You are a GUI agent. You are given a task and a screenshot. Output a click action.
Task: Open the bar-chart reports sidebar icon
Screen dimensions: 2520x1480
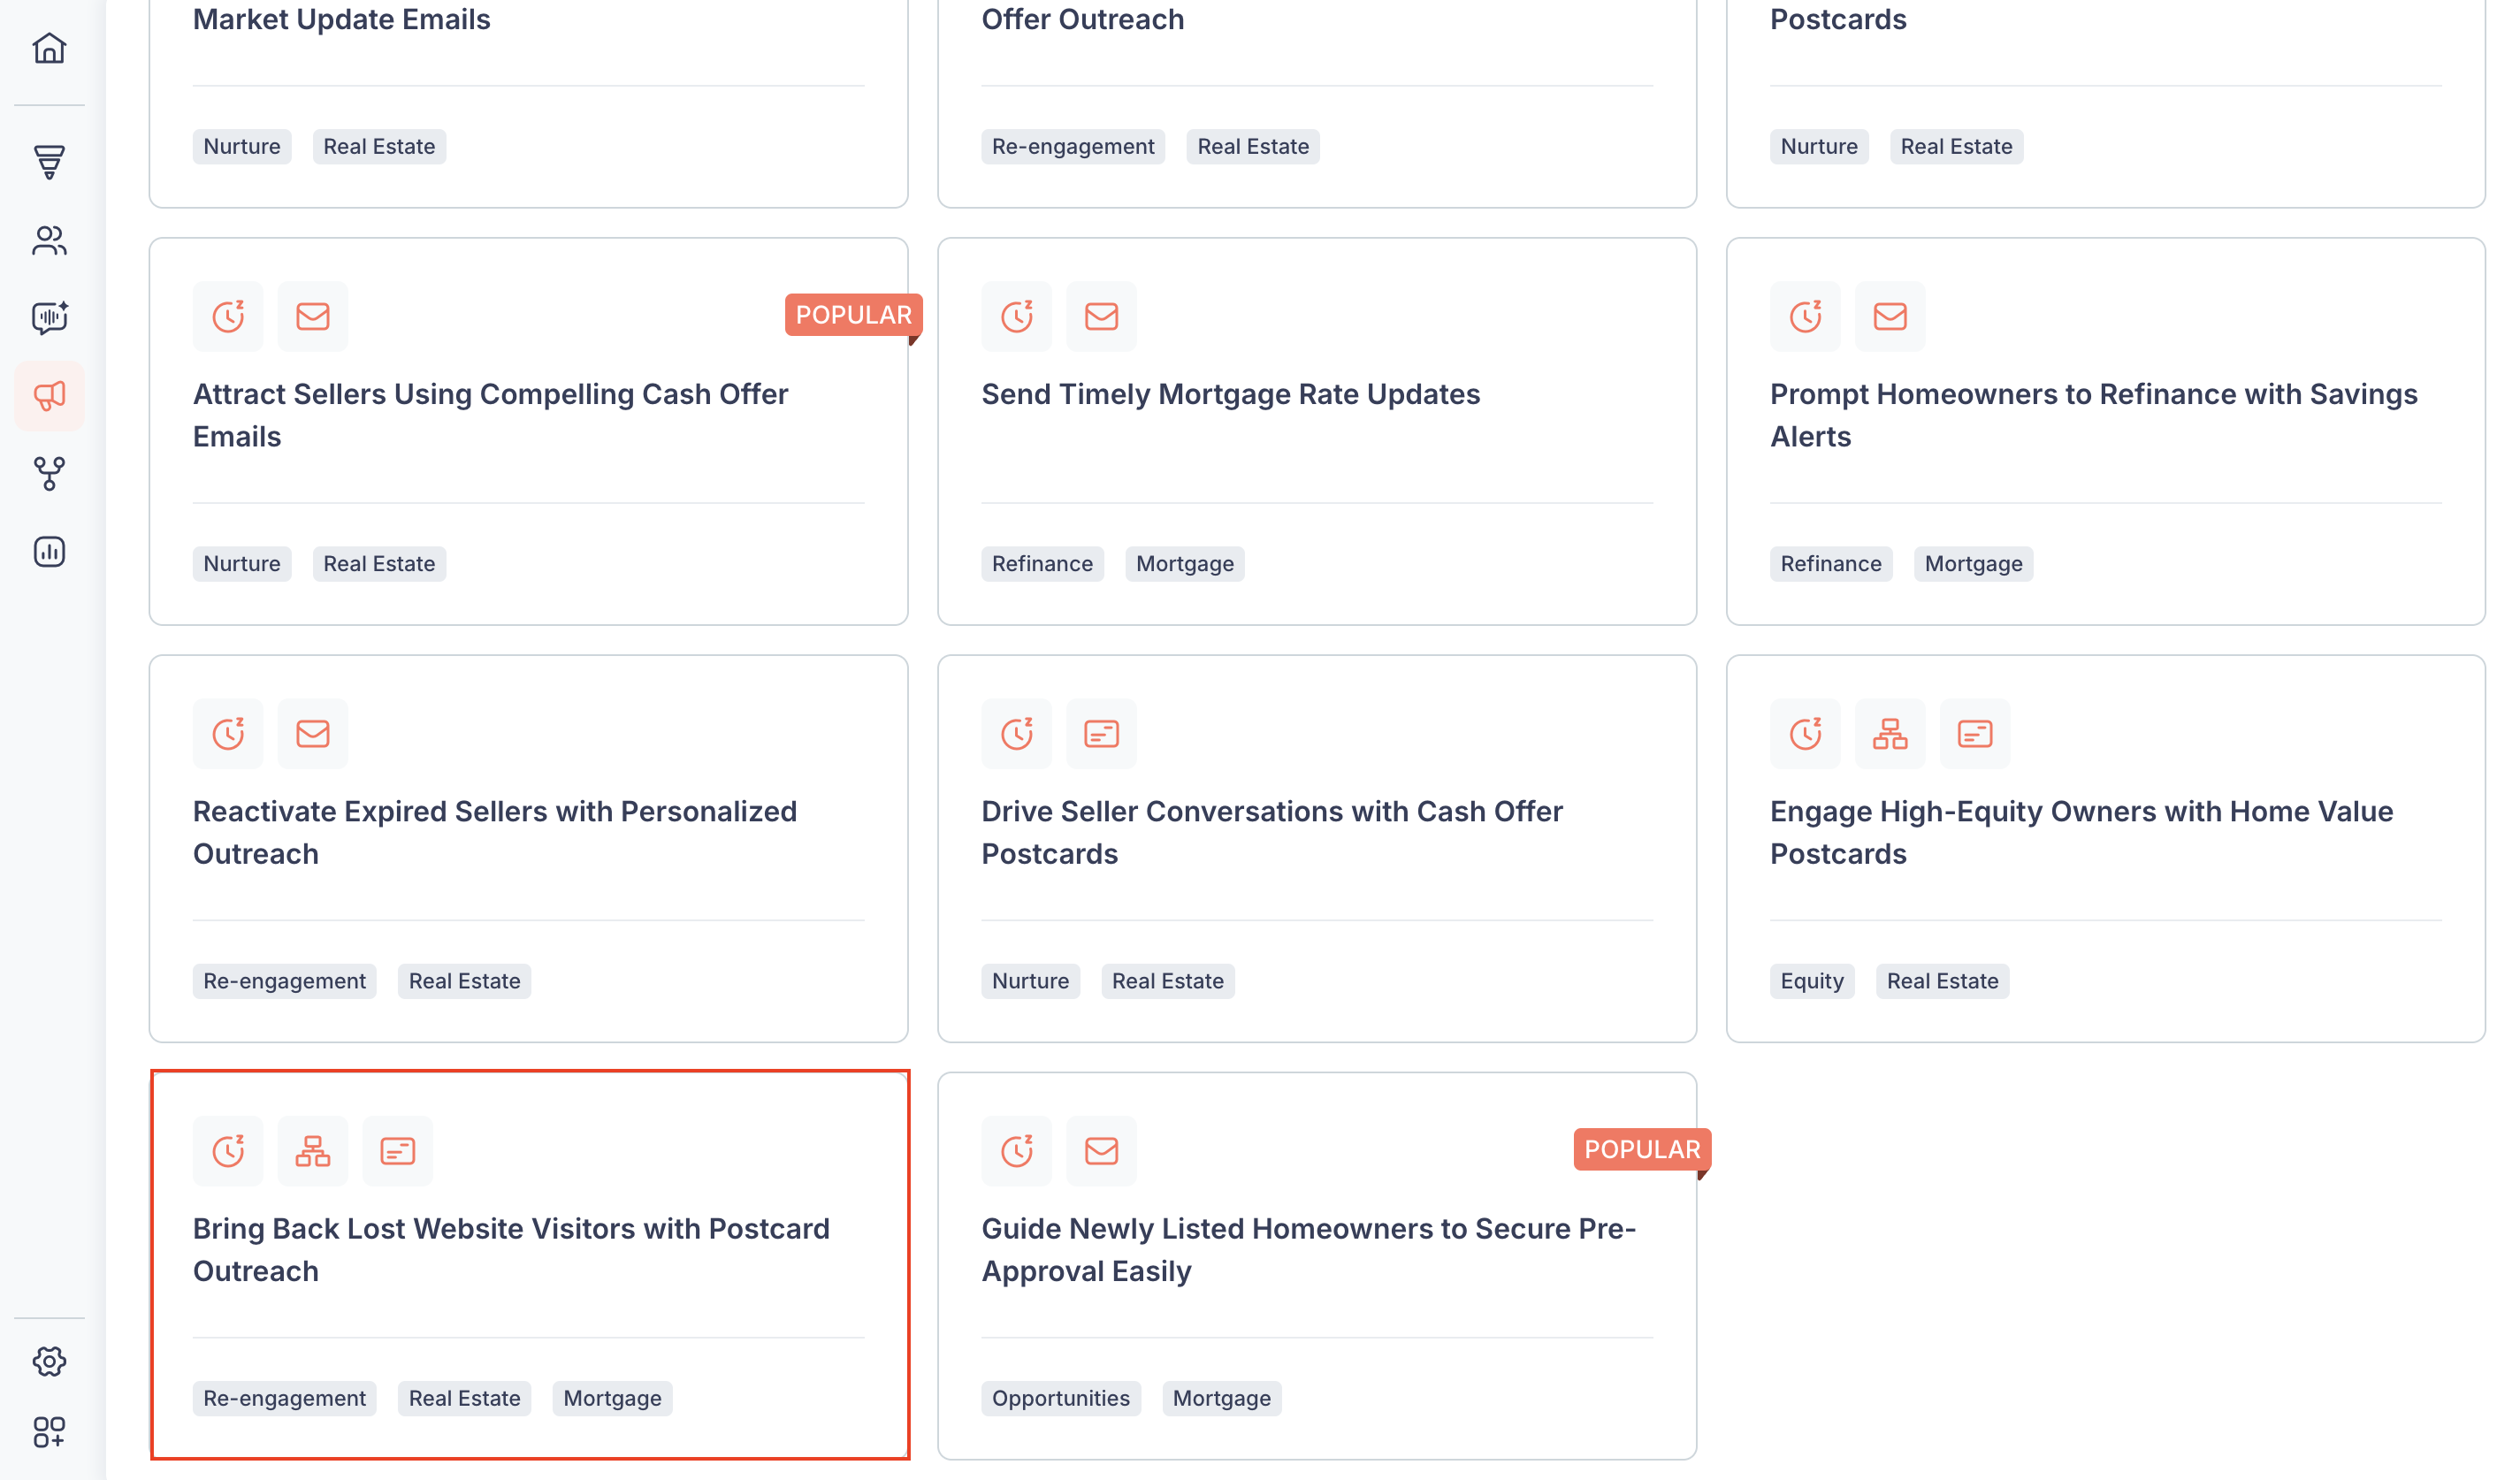pyautogui.click(x=49, y=552)
